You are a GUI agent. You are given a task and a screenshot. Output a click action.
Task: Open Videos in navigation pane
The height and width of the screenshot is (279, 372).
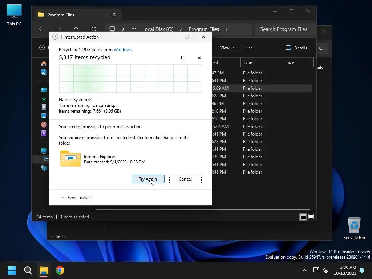44,133
